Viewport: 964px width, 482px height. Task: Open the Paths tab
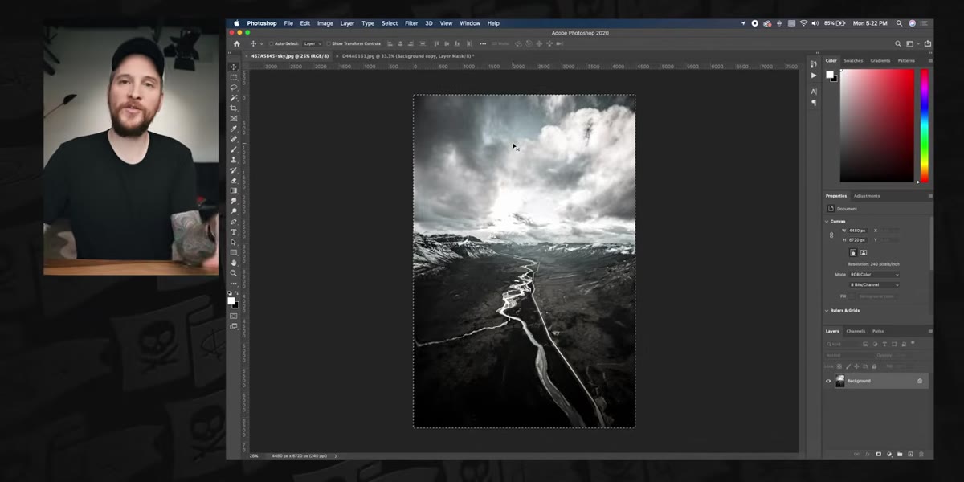[x=878, y=331]
